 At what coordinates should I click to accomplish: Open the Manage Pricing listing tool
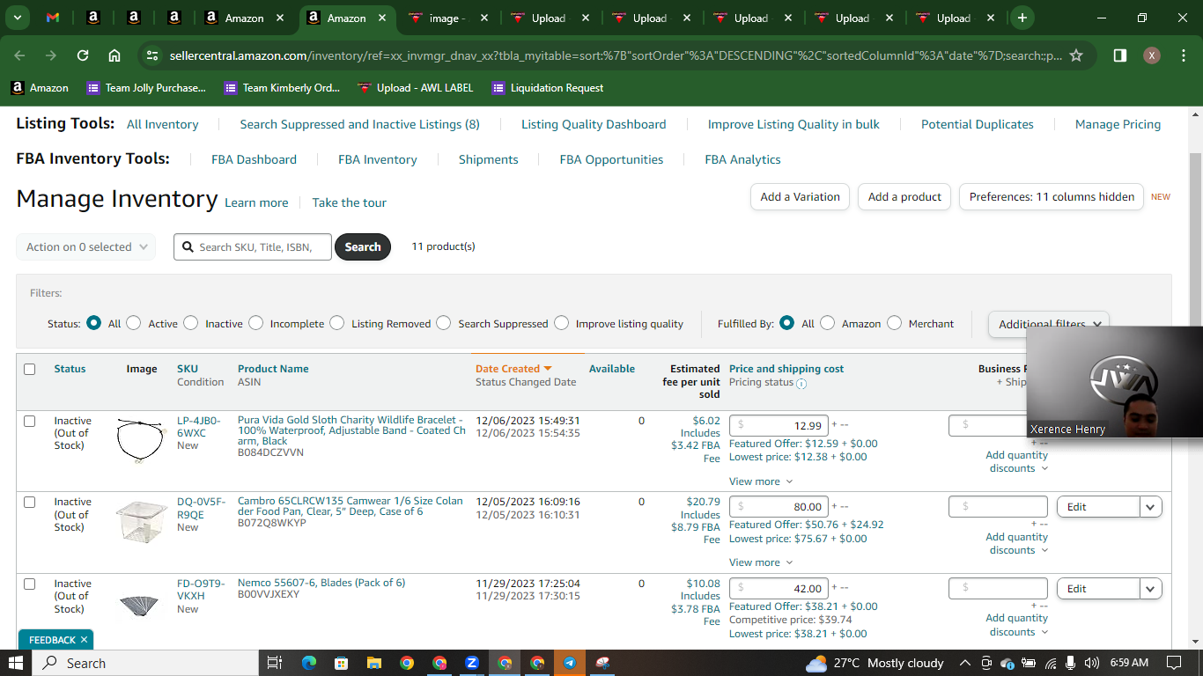click(1118, 124)
